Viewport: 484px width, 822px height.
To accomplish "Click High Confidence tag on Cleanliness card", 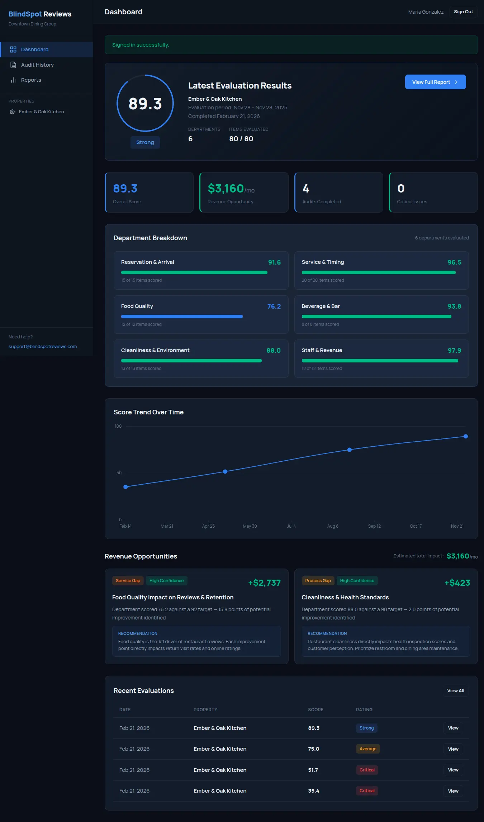I will coord(357,581).
